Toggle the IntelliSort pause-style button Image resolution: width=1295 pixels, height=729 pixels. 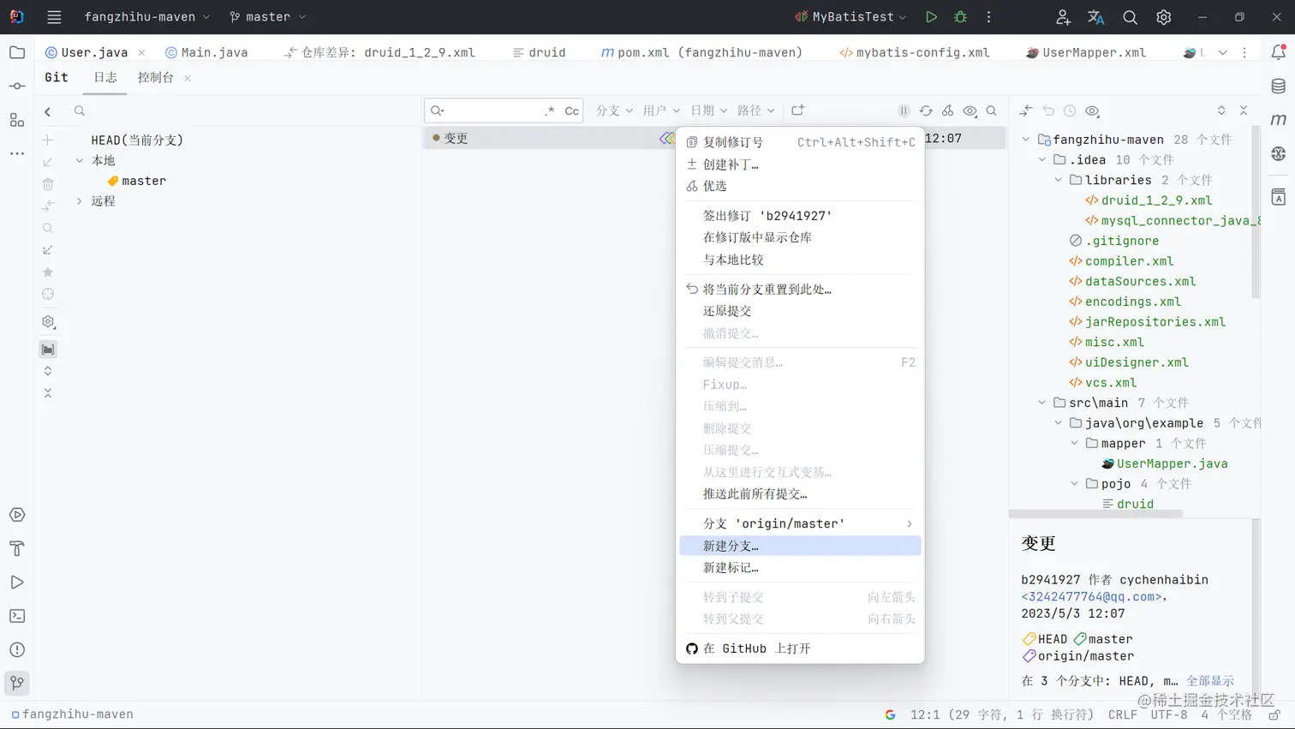coord(904,111)
